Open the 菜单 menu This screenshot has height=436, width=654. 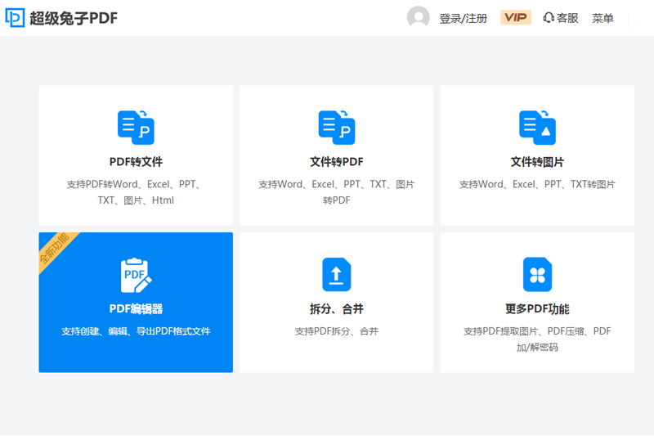click(x=602, y=18)
